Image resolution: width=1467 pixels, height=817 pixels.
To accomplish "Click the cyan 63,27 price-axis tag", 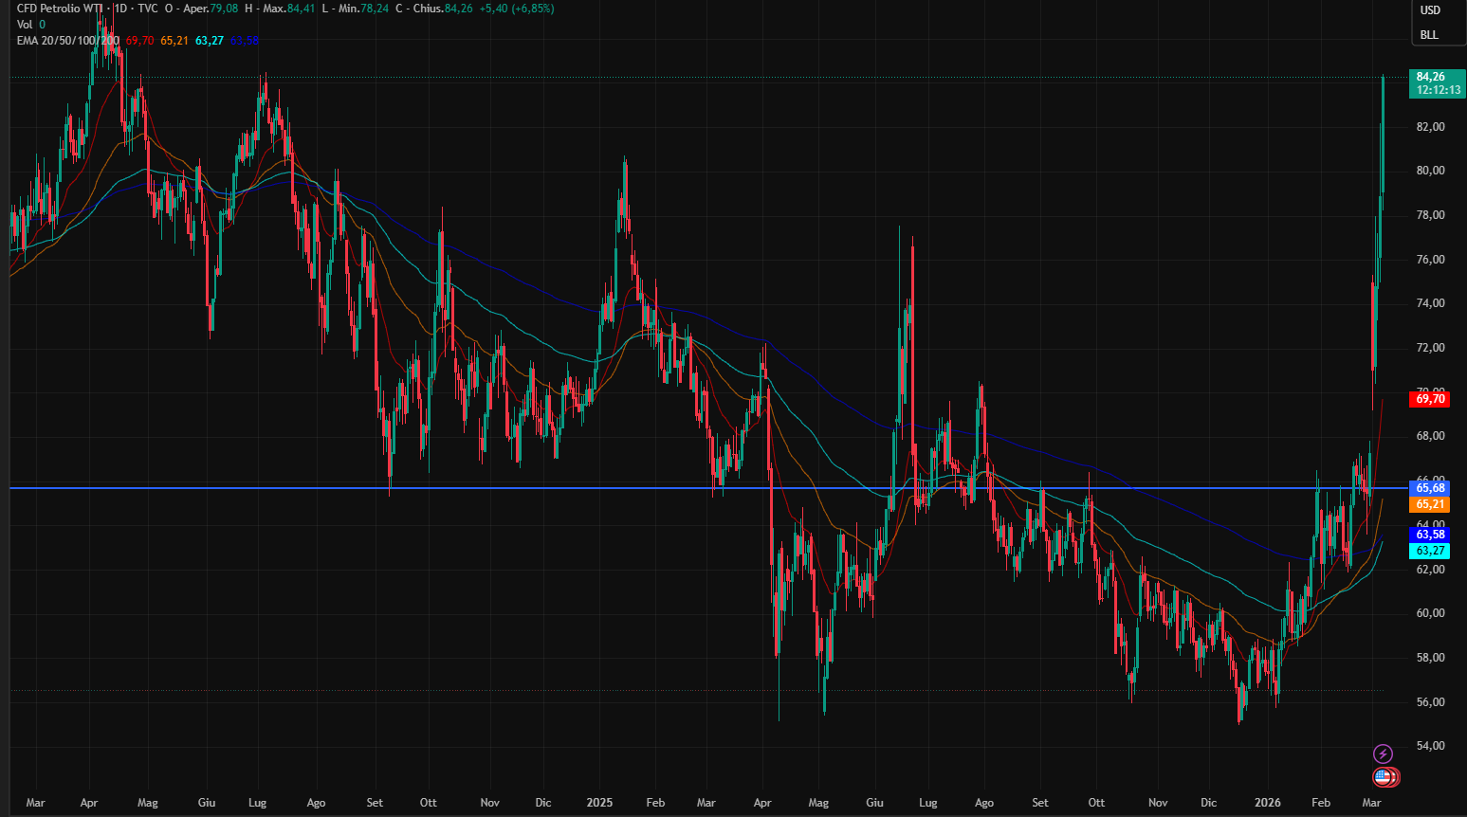I will pyautogui.click(x=1430, y=551).
